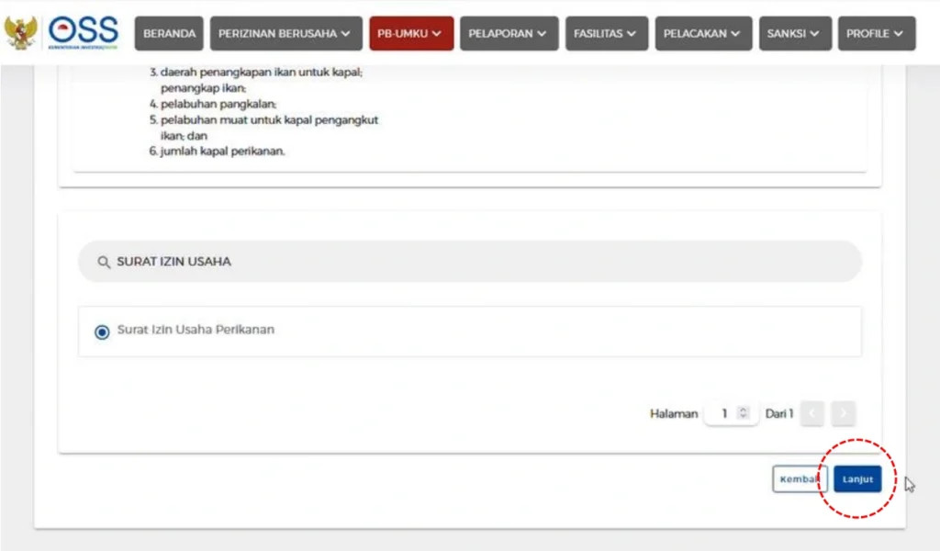Go to the previous page using the left arrow

click(811, 414)
